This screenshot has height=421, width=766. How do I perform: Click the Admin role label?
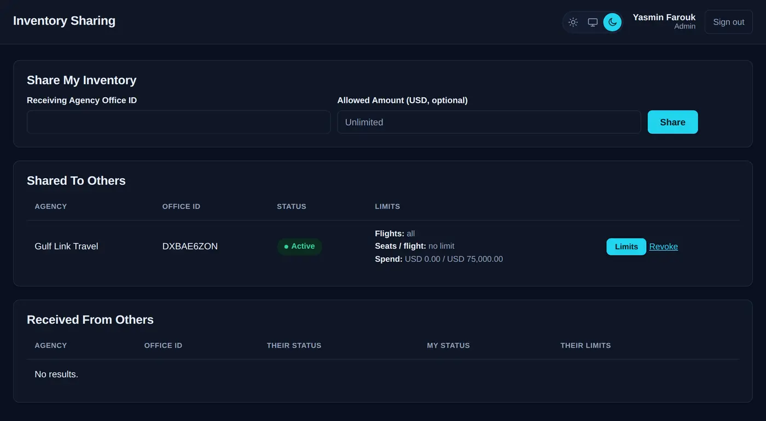click(x=684, y=26)
